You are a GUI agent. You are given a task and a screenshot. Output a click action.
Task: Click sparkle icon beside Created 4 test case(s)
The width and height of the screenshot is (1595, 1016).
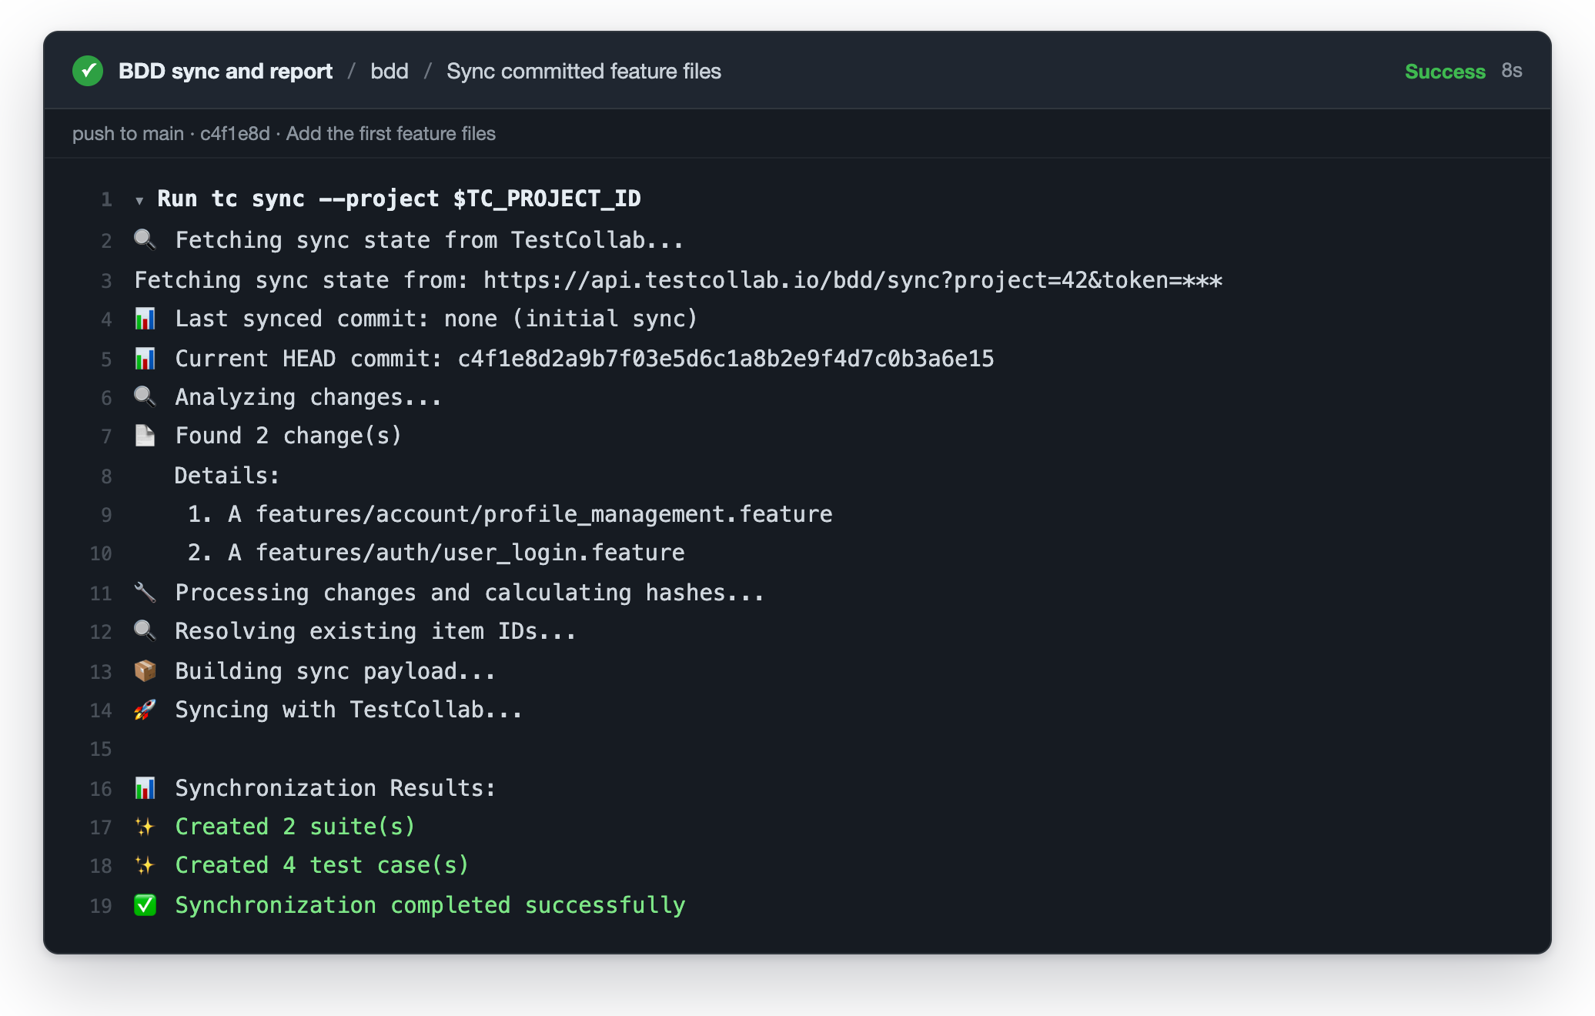pos(145,864)
